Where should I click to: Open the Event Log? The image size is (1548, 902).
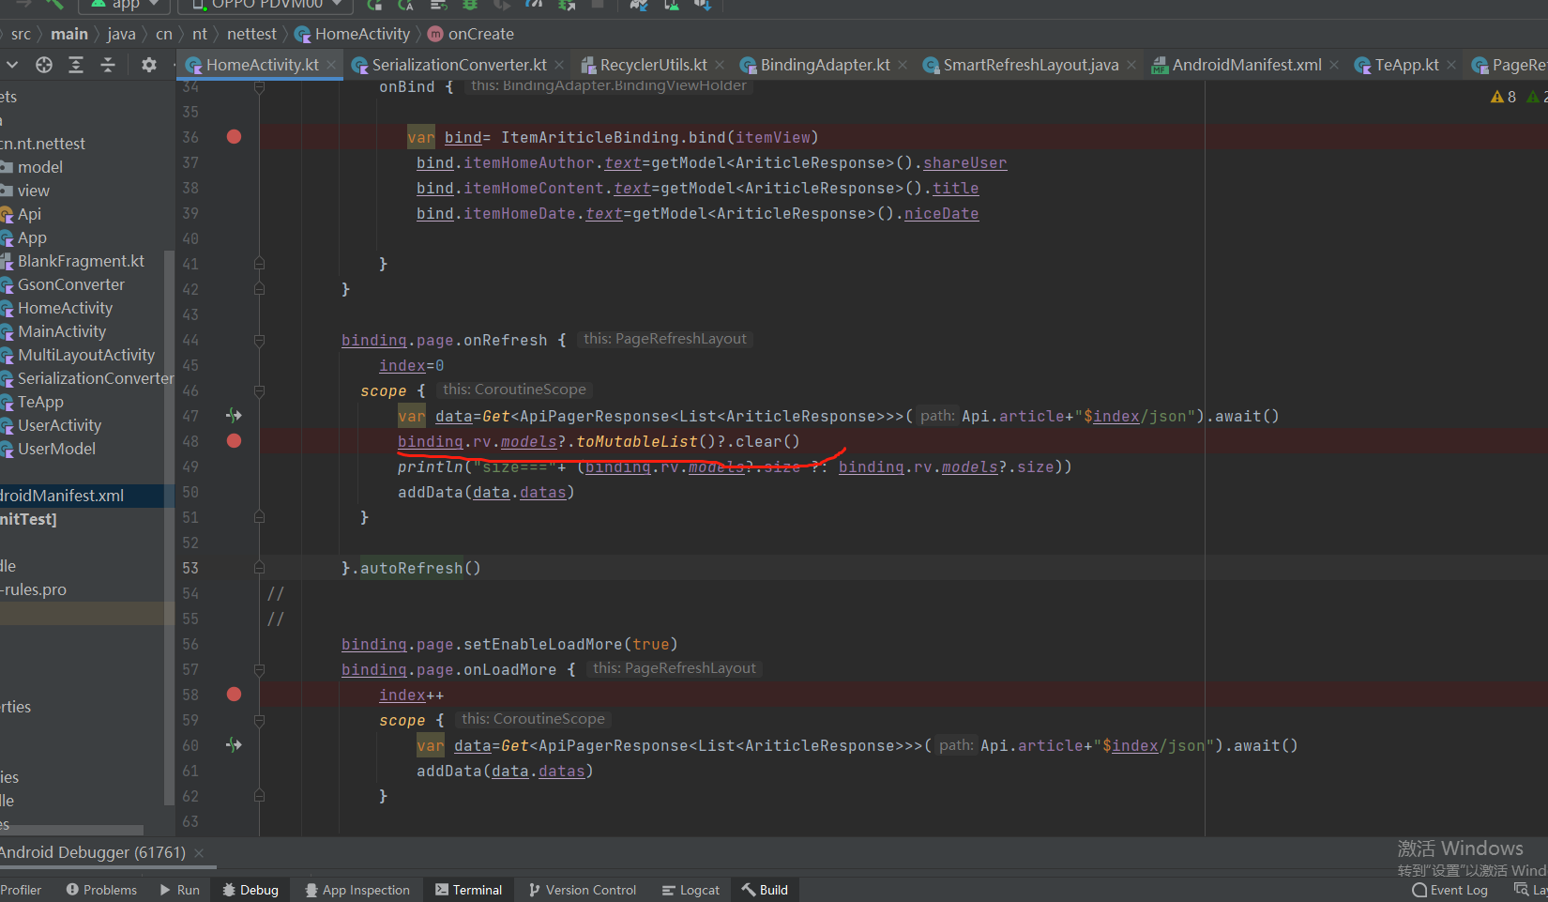pos(1450,890)
